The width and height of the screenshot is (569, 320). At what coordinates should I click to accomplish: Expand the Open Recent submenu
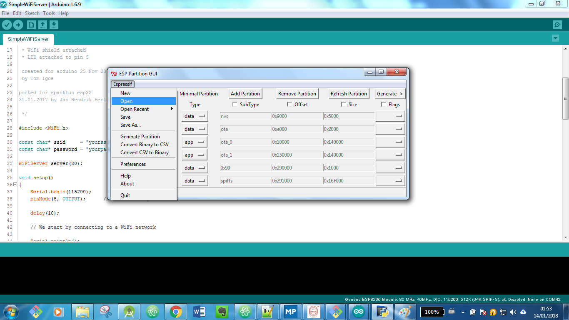tap(144, 109)
